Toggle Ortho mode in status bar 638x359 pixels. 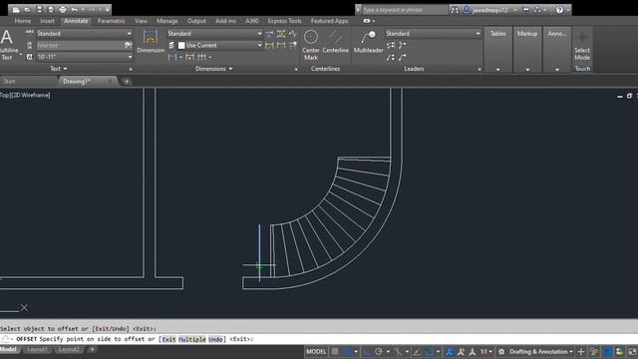(x=367, y=352)
